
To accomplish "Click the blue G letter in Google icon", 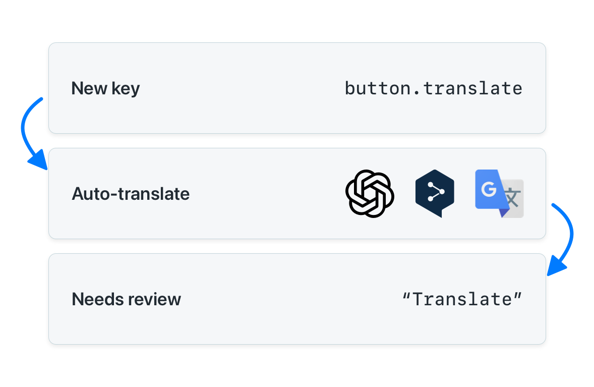I will point(489,189).
